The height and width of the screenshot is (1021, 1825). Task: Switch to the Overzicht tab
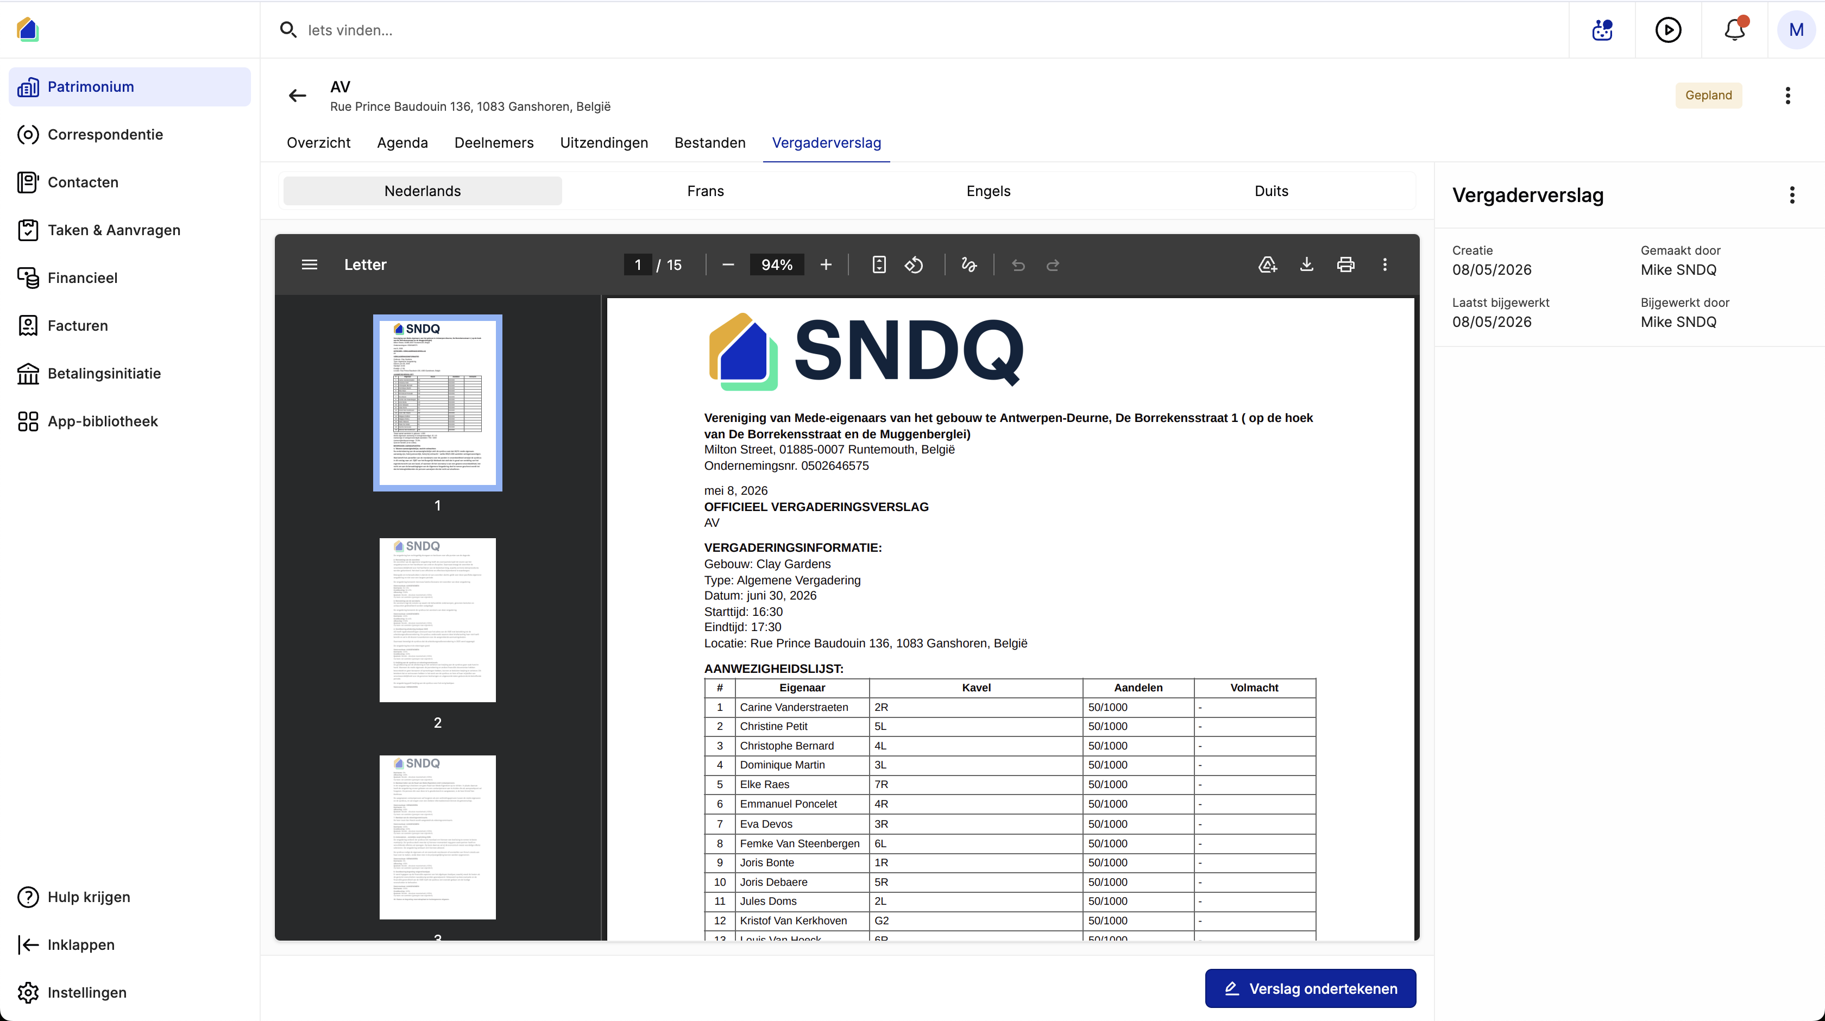click(318, 142)
